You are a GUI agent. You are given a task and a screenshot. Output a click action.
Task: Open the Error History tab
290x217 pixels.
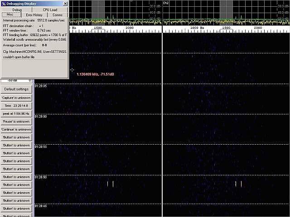click(34, 15)
